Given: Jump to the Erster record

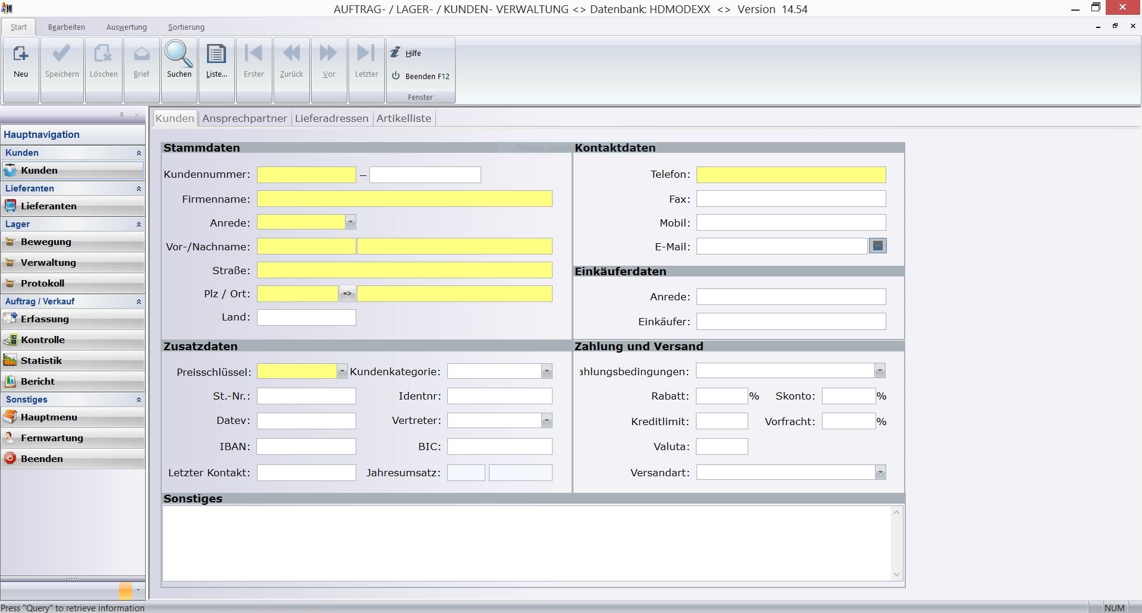Looking at the screenshot, I should tap(254, 55).
